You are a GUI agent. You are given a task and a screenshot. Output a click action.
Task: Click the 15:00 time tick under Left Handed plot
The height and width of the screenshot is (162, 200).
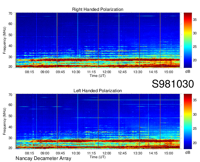[x=169, y=153]
